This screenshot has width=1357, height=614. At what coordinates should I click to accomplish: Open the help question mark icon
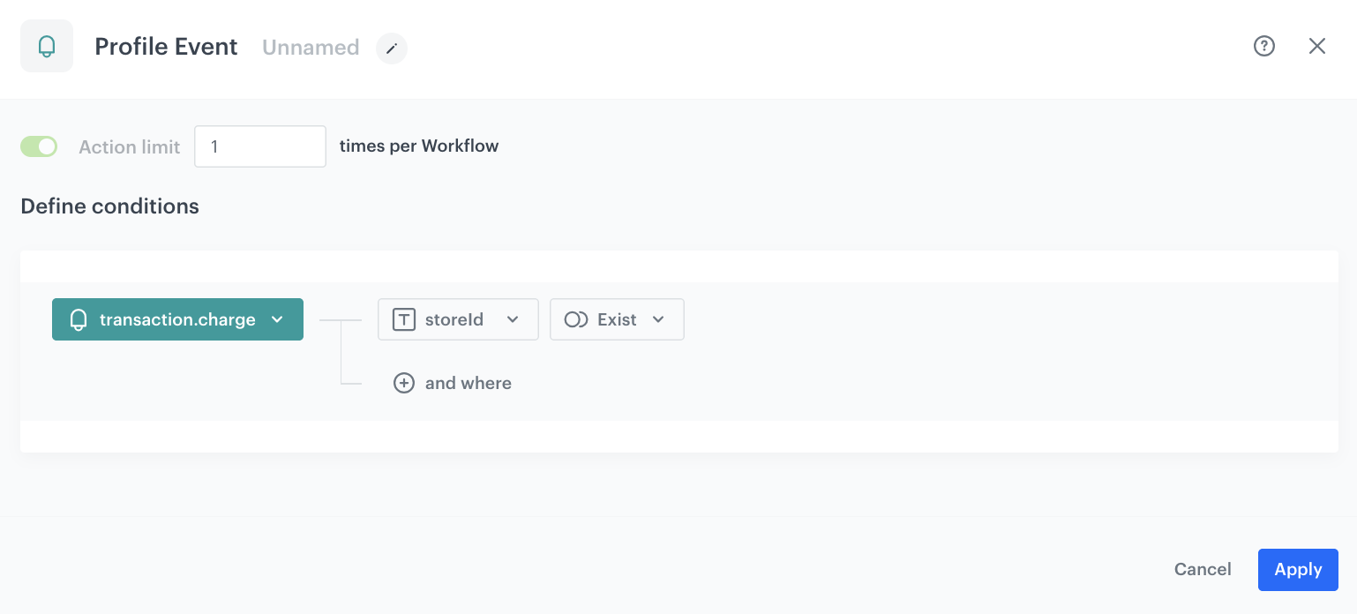point(1263,46)
